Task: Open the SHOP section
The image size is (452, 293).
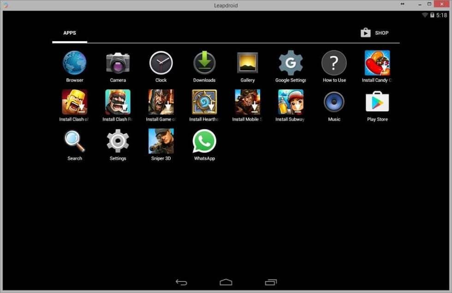Action: click(x=375, y=32)
